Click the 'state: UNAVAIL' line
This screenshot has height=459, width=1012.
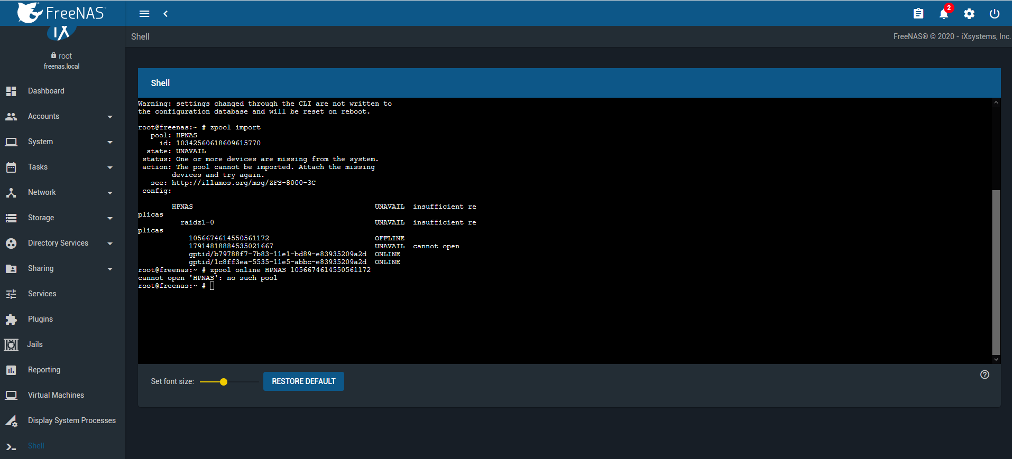click(x=176, y=151)
